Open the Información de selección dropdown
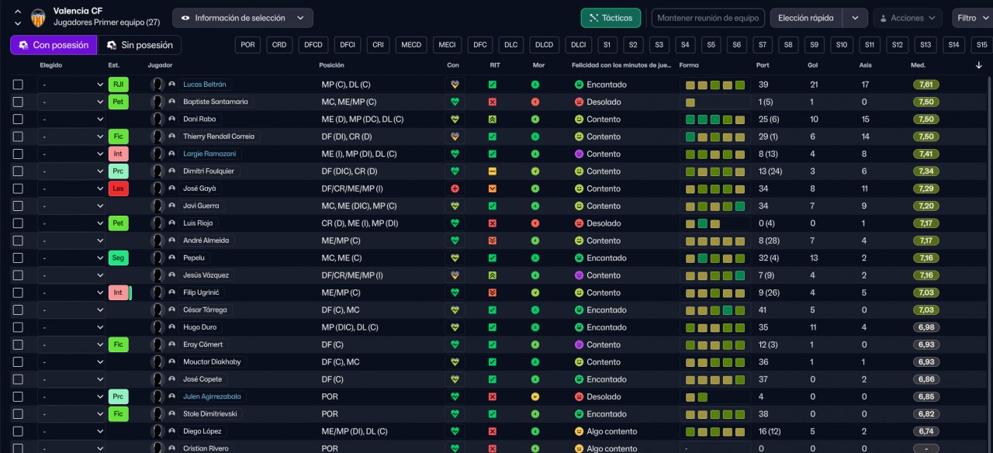Viewport: 993px width, 453px height. 243,18
